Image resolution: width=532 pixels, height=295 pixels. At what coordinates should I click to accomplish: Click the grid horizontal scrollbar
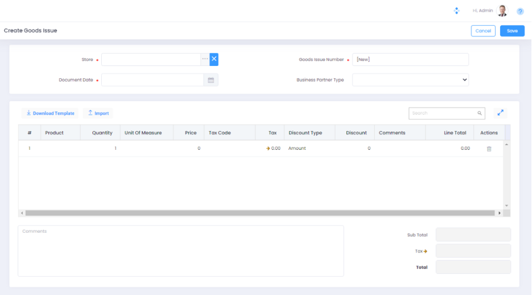[260, 213]
